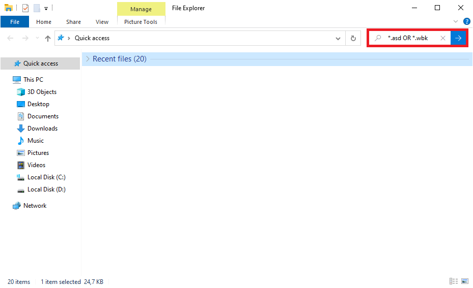Click the This PC monitor icon
Screen dimensions: 473x288
coord(17,79)
